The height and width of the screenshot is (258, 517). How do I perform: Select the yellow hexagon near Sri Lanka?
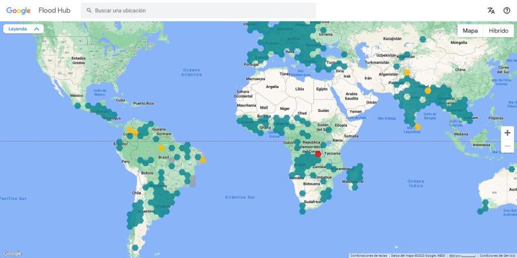[x=417, y=127]
